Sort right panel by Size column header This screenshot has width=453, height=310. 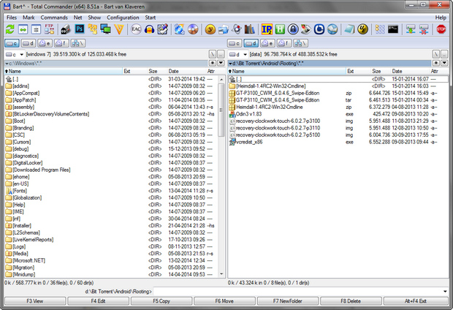[x=376, y=71]
